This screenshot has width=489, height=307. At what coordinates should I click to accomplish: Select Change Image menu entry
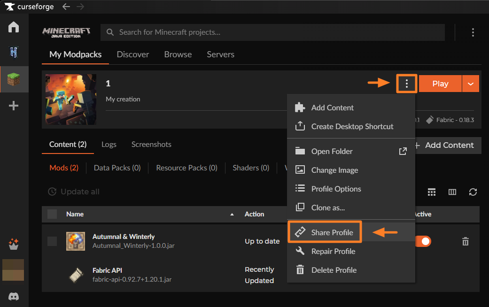click(x=351, y=170)
